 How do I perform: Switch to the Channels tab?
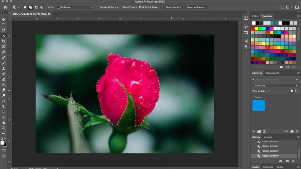(268, 167)
